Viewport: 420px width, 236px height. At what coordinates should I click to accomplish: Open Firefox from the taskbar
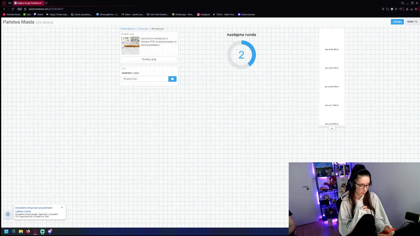pos(28,231)
